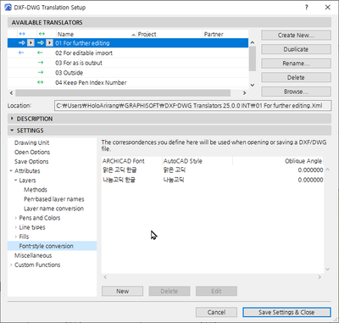
Task: Click translator list scroll left arrow
Action: coord(11,93)
